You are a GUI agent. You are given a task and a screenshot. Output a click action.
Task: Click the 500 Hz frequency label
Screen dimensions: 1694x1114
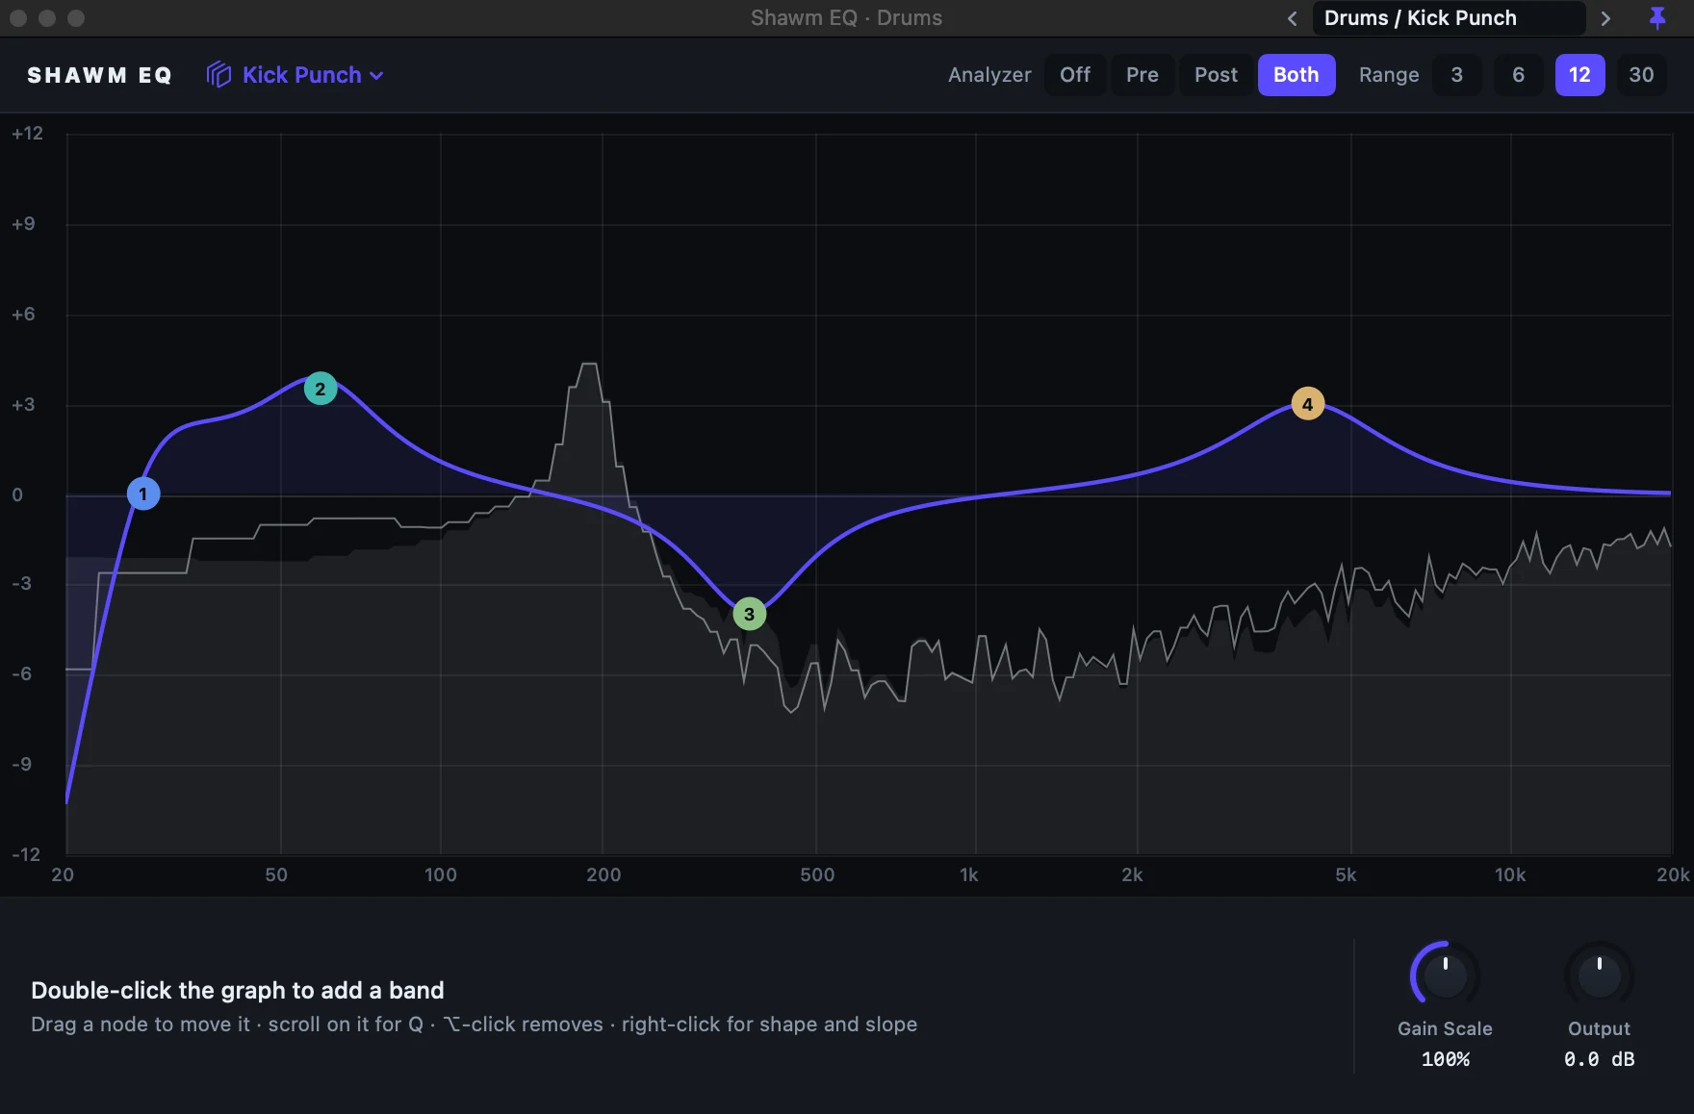(817, 874)
